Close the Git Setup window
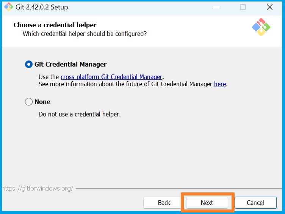Screen dimensions: 285x214 click(x=269, y=7)
